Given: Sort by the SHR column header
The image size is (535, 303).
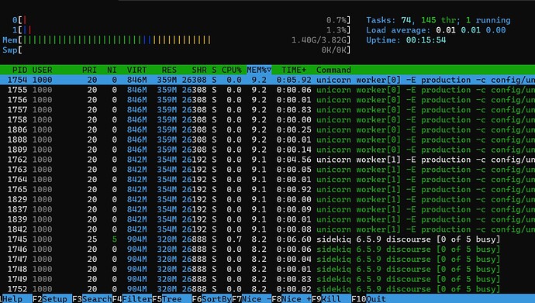Looking at the screenshot, I should tap(199, 70).
